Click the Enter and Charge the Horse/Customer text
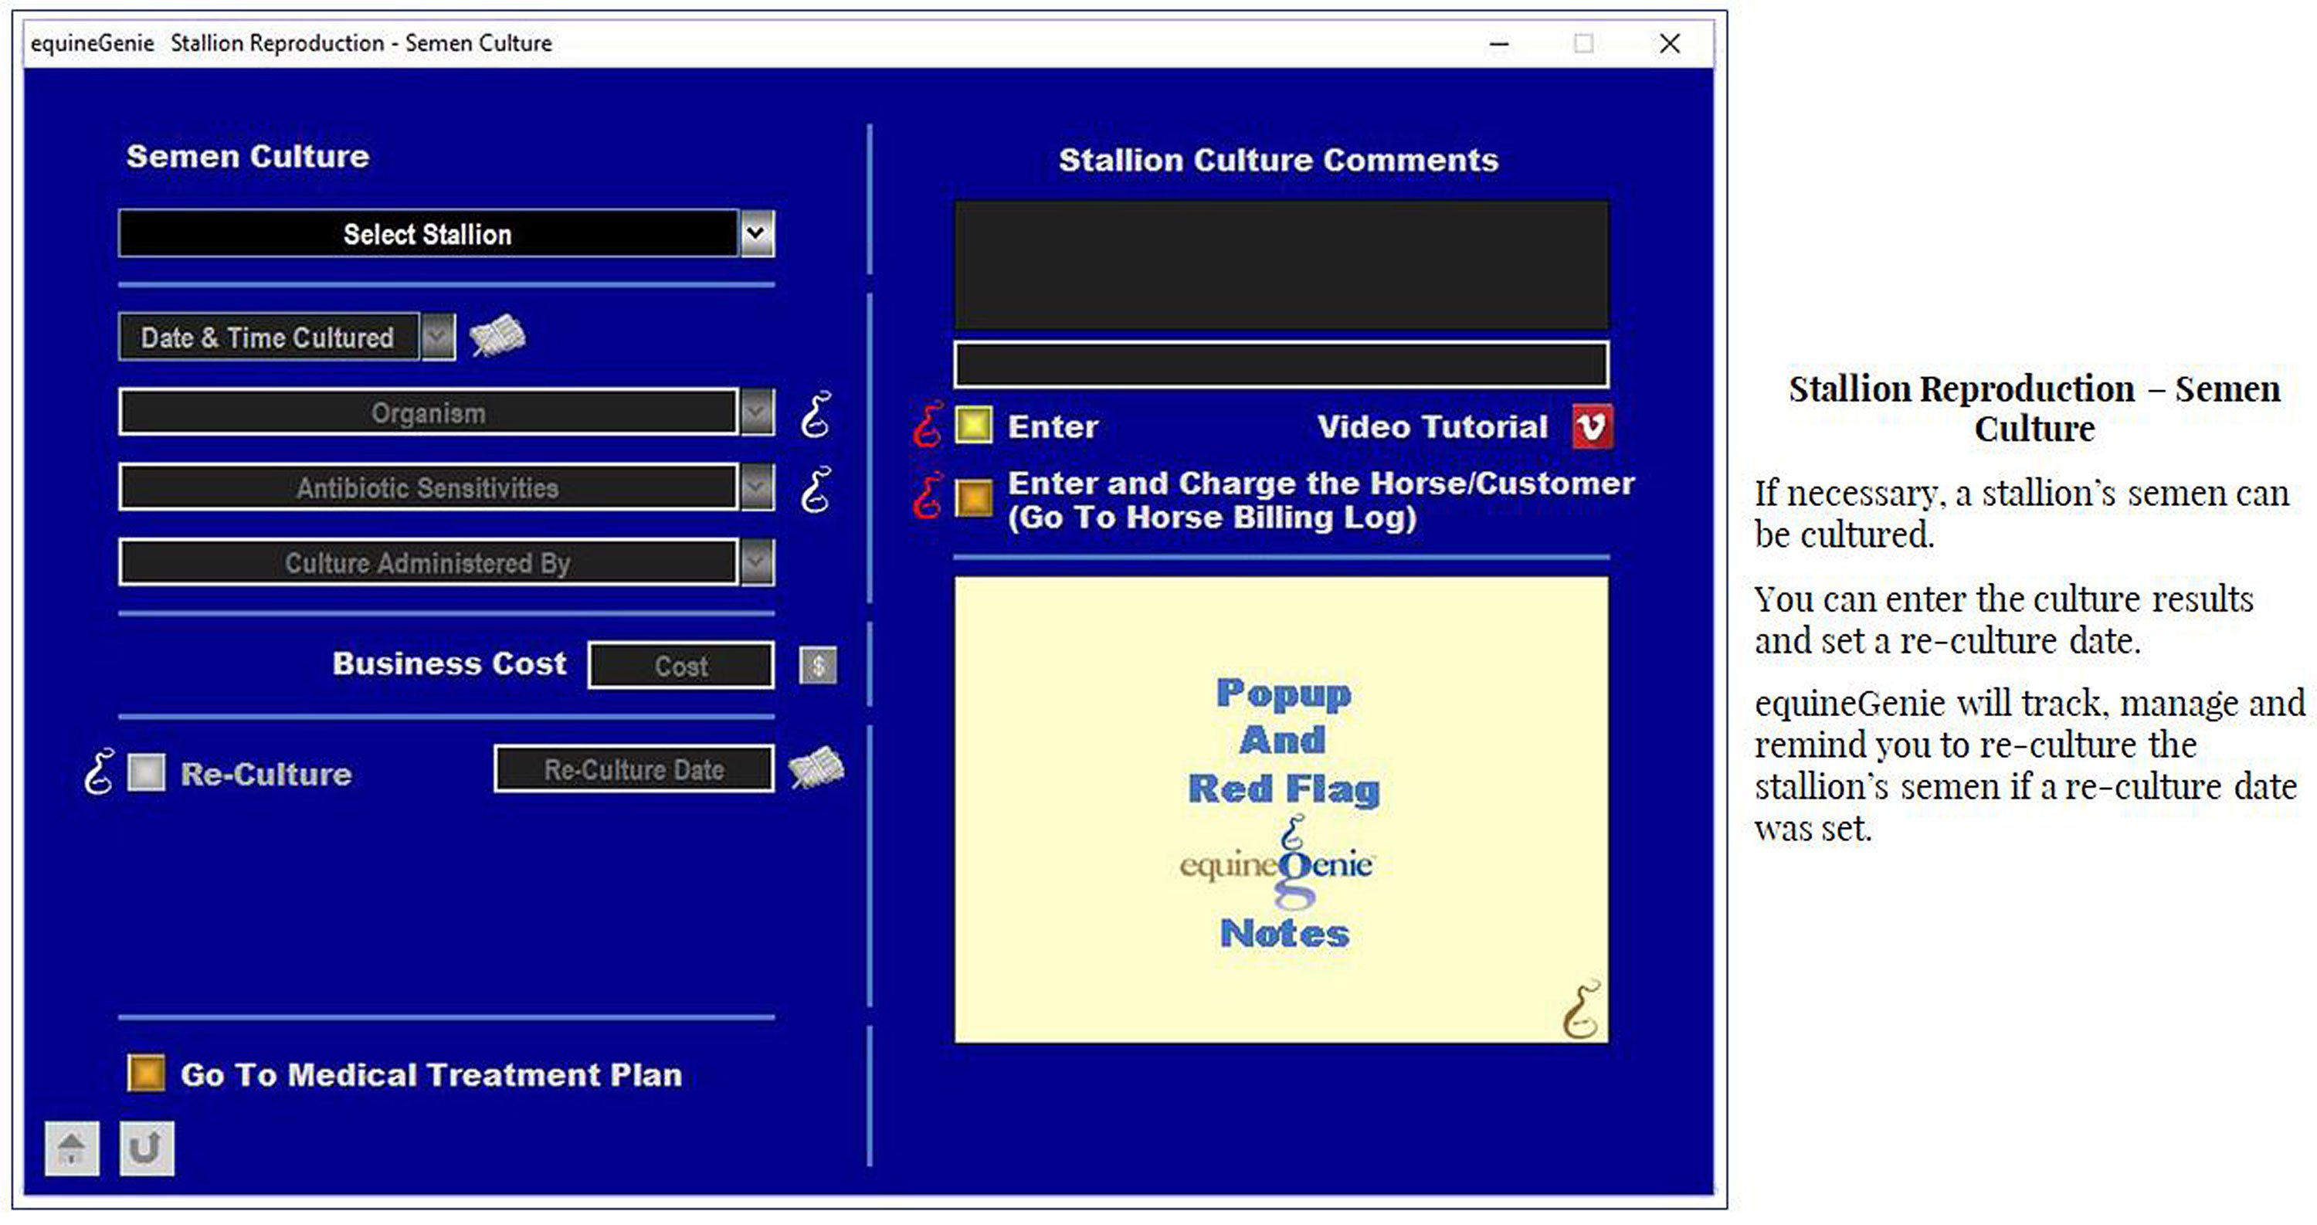This screenshot has height=1225, width=2317. point(1321,500)
